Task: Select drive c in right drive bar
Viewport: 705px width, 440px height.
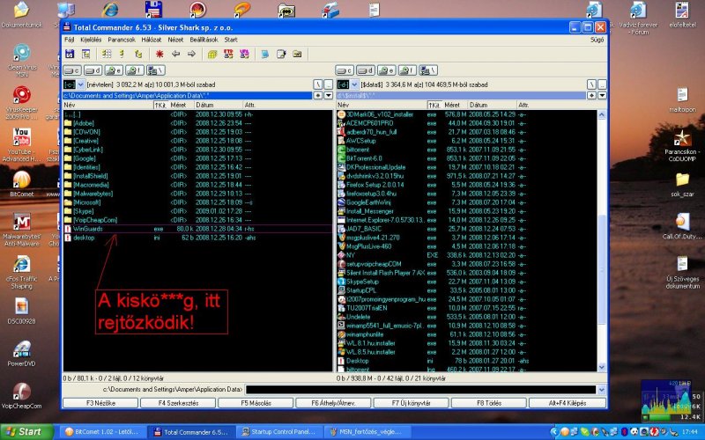Action: pos(345,70)
